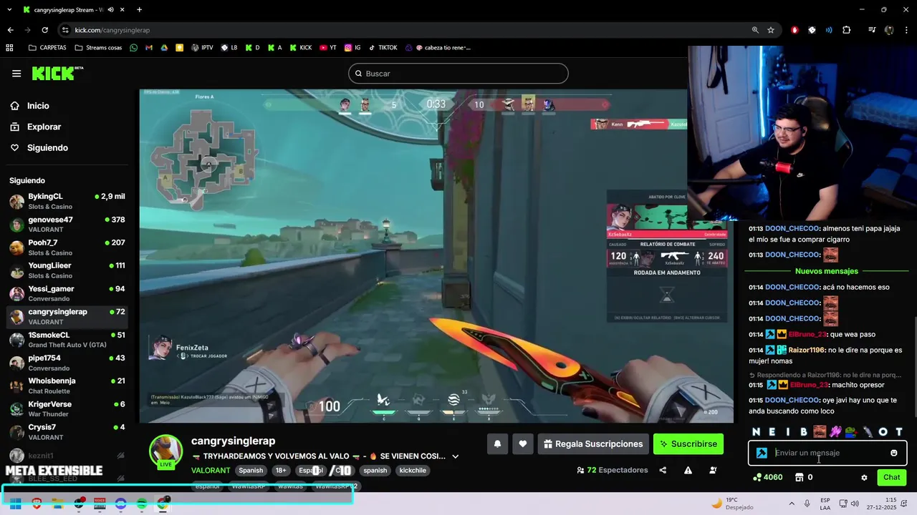Open IG Instagram bookmark
917x515 pixels.
click(352, 48)
